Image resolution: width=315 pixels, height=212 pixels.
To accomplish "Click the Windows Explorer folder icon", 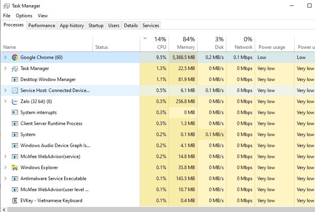I will 15,168.
